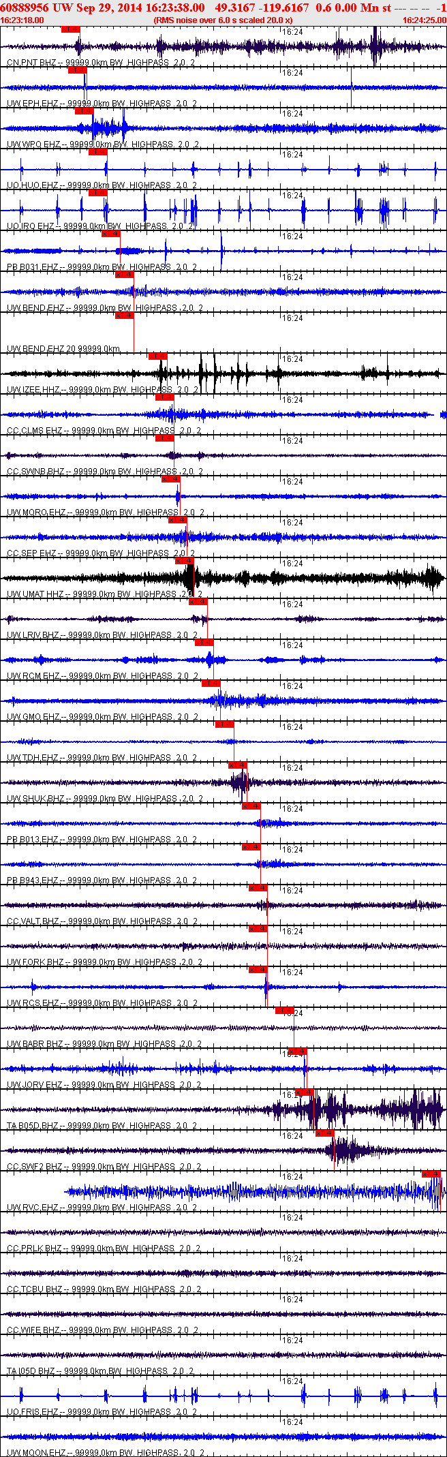Select the UW.JORV.EHZ station label
Viewport: 447px width, 1457px height.
point(104,1085)
